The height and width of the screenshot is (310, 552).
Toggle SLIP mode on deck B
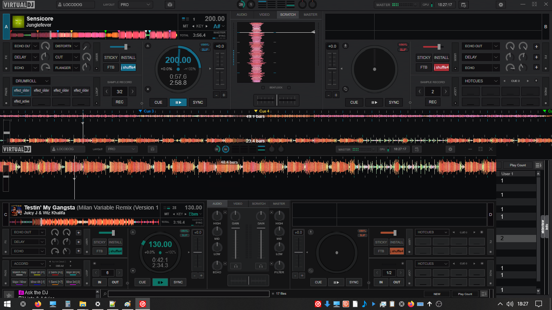tap(403, 50)
